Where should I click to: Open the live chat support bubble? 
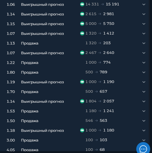143,148
